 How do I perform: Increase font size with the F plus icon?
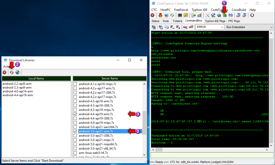point(178,27)
